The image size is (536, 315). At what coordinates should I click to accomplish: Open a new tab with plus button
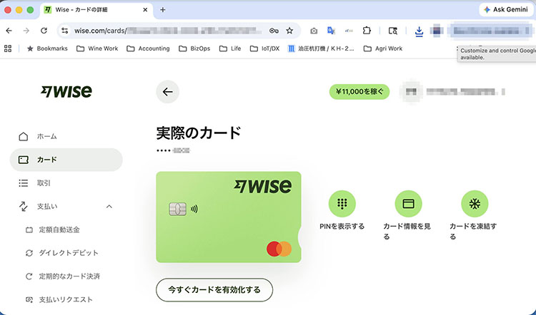[x=163, y=10]
